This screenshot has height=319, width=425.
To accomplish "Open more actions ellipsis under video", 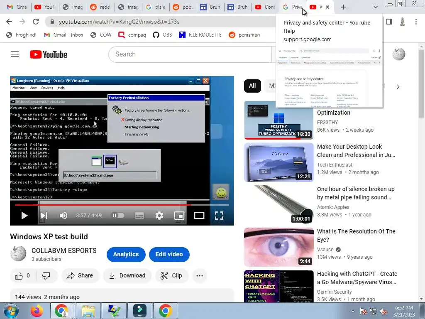I will [x=200, y=276].
